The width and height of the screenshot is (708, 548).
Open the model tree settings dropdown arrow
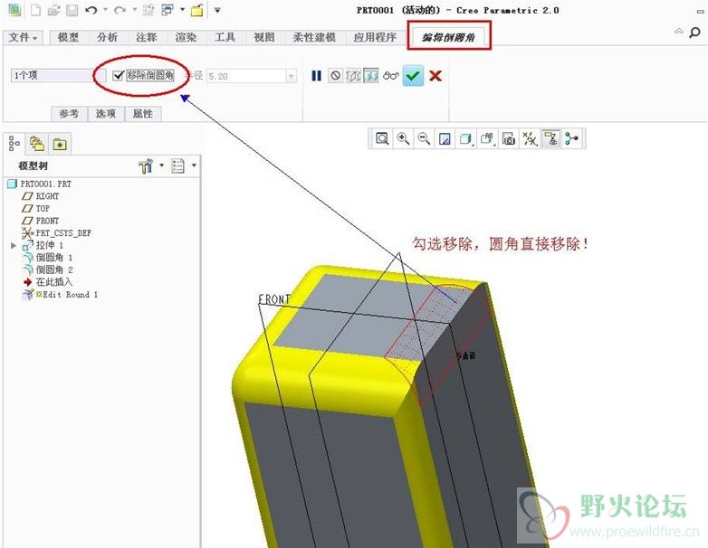click(162, 165)
